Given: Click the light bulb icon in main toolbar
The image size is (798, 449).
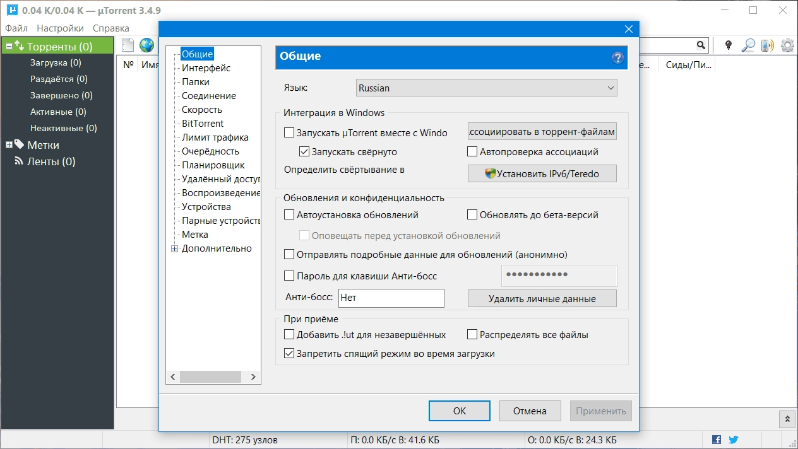Looking at the screenshot, I should click(x=729, y=45).
